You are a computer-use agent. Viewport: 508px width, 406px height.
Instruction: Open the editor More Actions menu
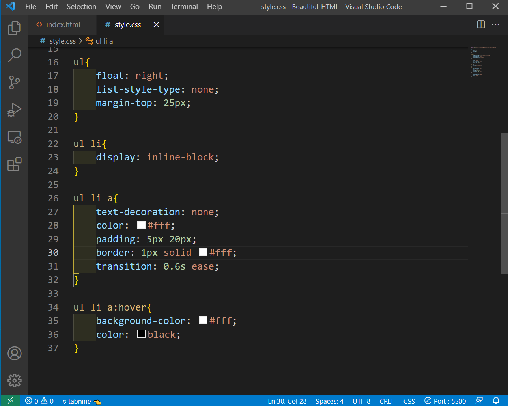(495, 24)
